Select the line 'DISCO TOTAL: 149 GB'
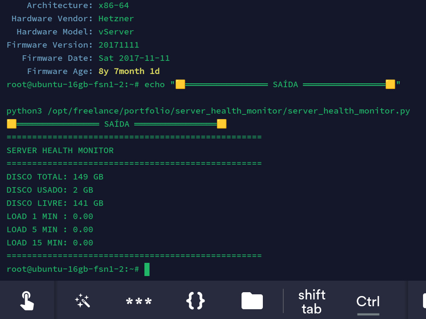This screenshot has width=426, height=319. coord(55,177)
